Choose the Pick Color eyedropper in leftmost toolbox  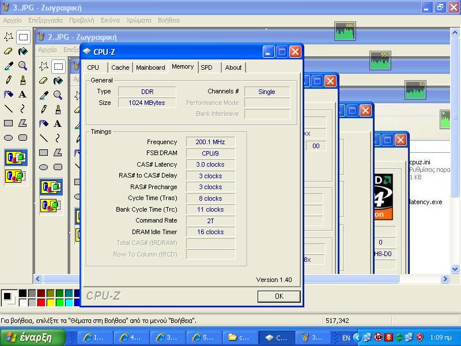point(9,66)
